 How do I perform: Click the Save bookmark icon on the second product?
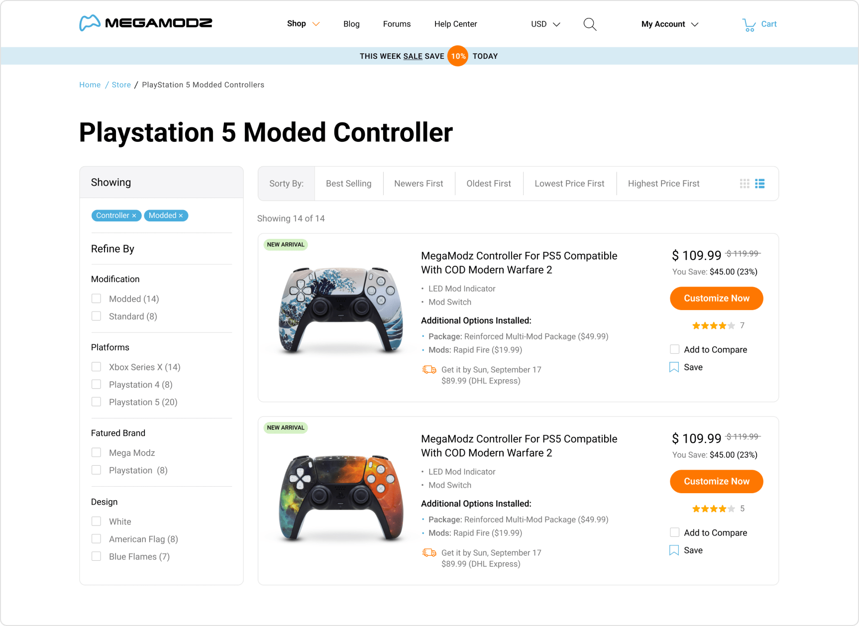click(x=674, y=550)
